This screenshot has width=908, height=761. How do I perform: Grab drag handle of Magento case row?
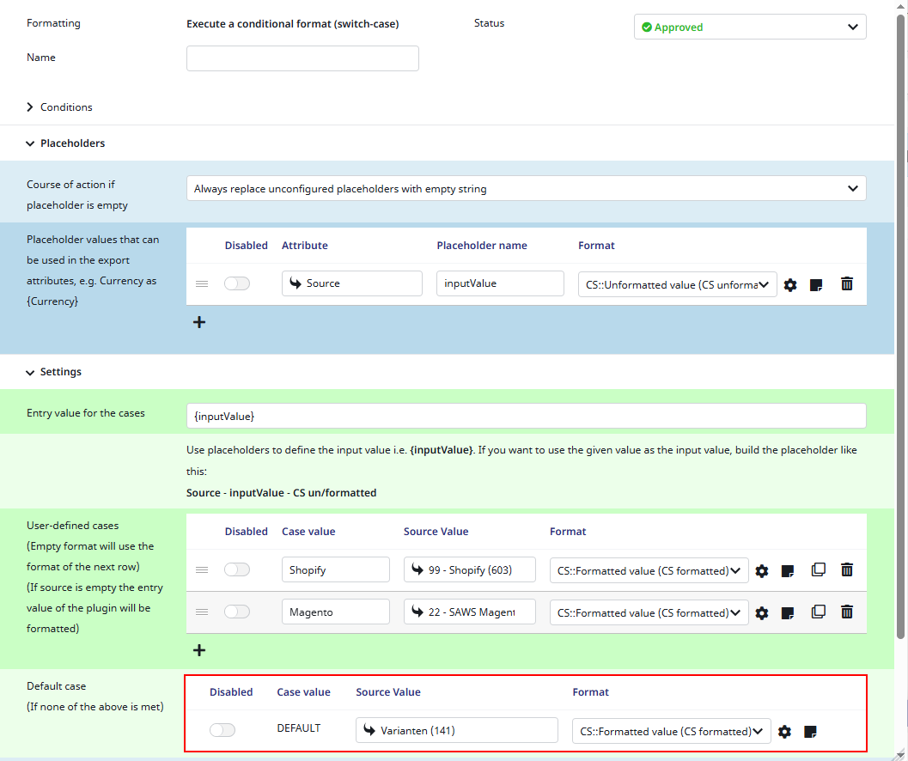(x=202, y=612)
